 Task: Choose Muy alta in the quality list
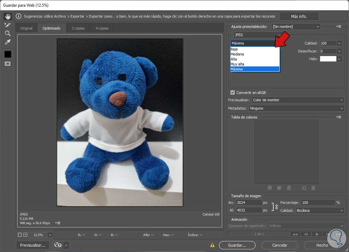255,64
